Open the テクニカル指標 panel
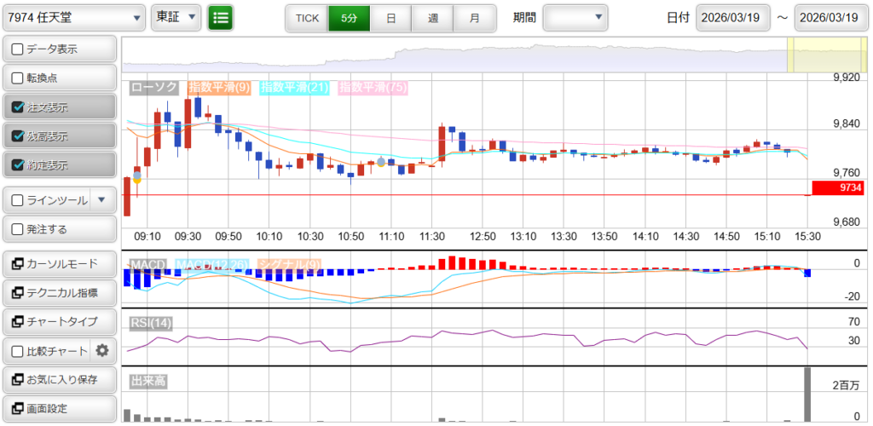The width and height of the screenshot is (873, 426). coord(59,293)
